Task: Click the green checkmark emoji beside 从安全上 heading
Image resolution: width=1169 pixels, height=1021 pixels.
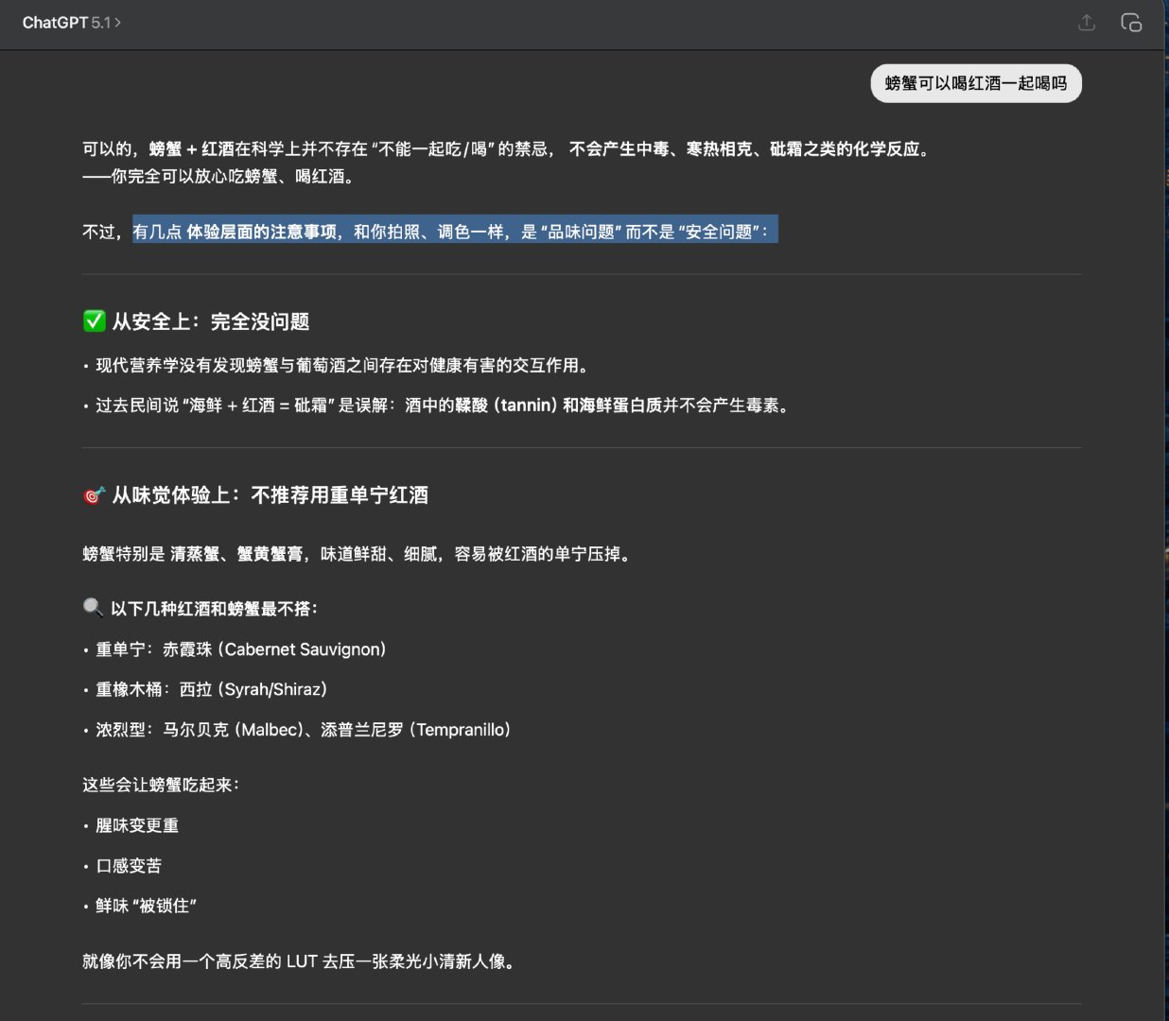Action: [93, 320]
